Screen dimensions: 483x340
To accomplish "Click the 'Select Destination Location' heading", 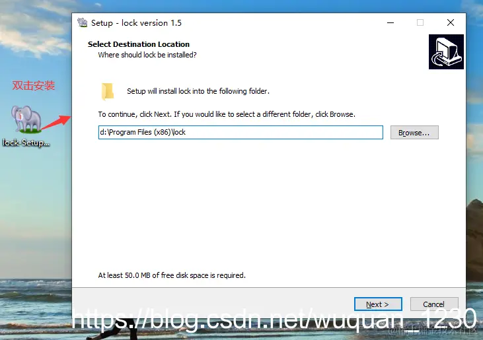I will click(139, 44).
